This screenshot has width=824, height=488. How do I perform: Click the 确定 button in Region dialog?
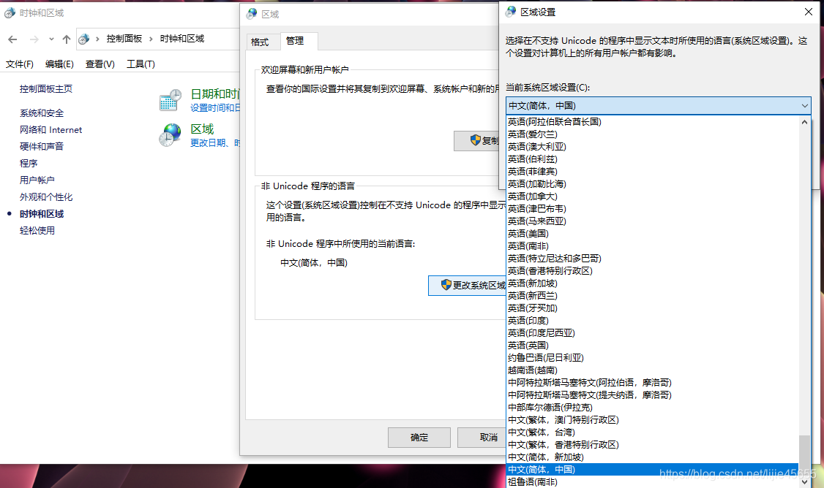[419, 437]
